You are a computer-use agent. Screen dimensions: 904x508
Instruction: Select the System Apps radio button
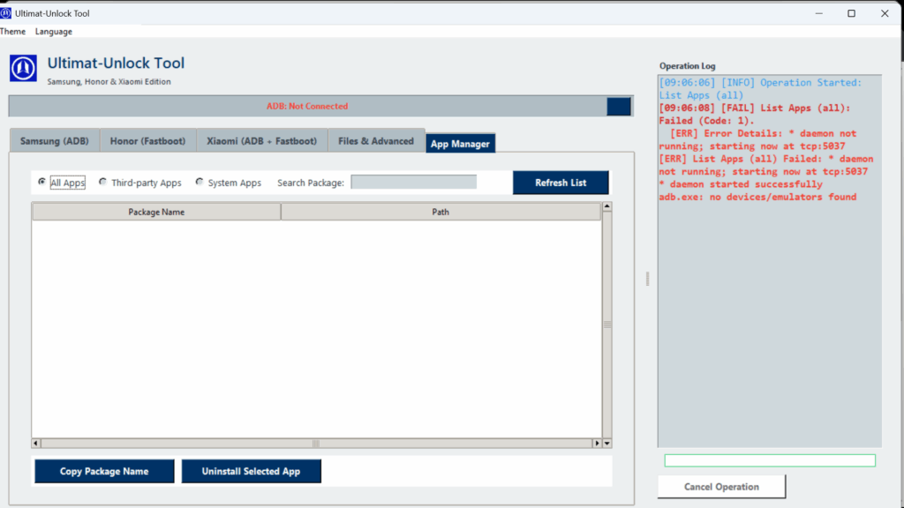[x=200, y=183]
